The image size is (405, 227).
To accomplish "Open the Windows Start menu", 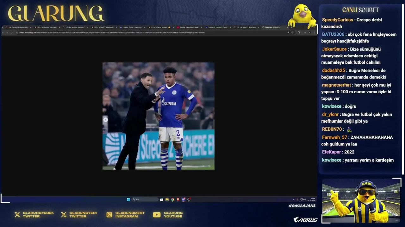I will click(x=128, y=199).
